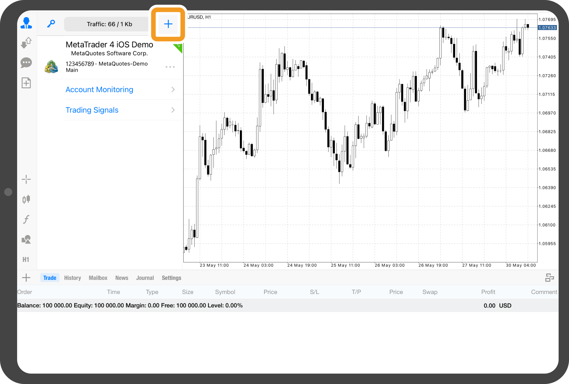Switch to the History tab
Screen dimensions: 569x384
tap(72, 278)
